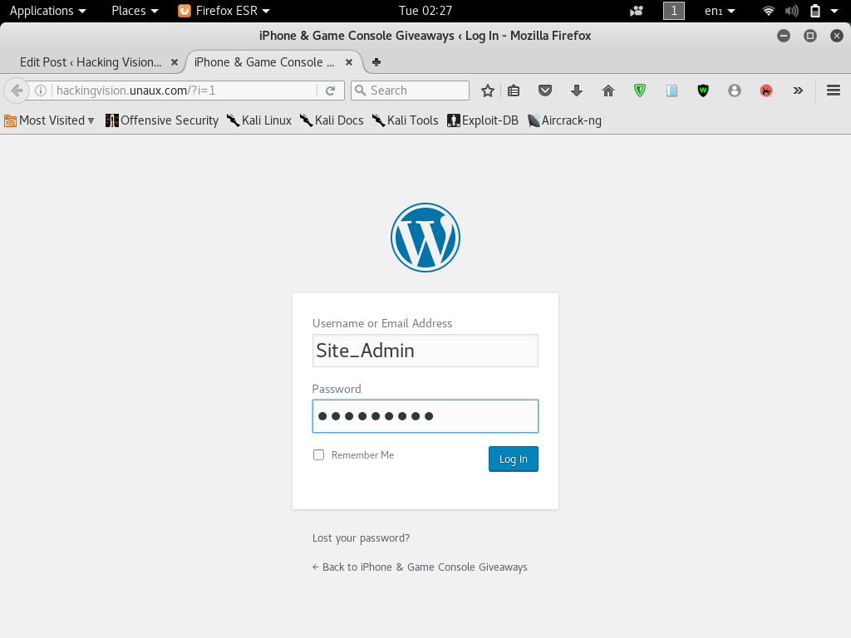Open the Firefox hamburger menu

point(833,91)
